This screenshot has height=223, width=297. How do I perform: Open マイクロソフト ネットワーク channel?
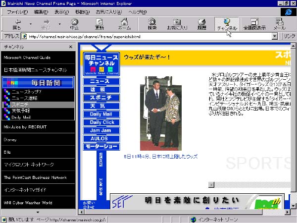click(38, 165)
